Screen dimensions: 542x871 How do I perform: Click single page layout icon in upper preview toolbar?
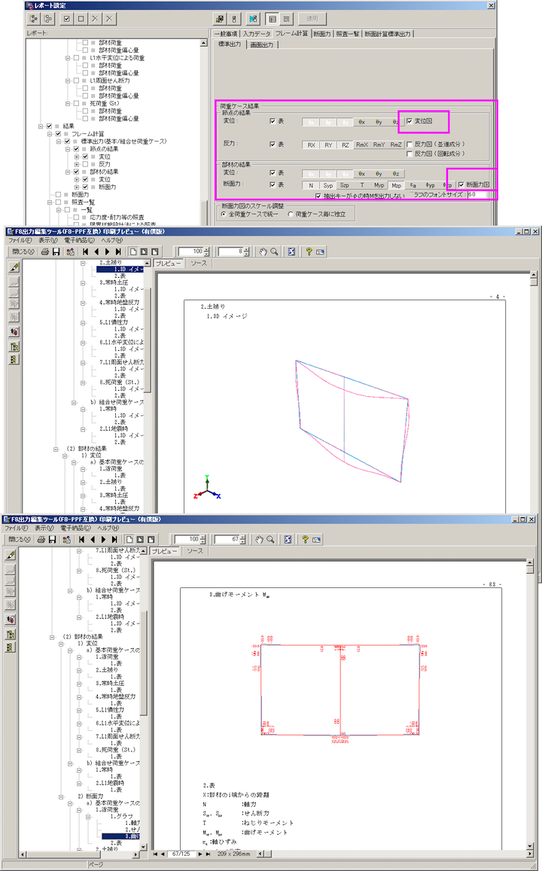coord(133,251)
